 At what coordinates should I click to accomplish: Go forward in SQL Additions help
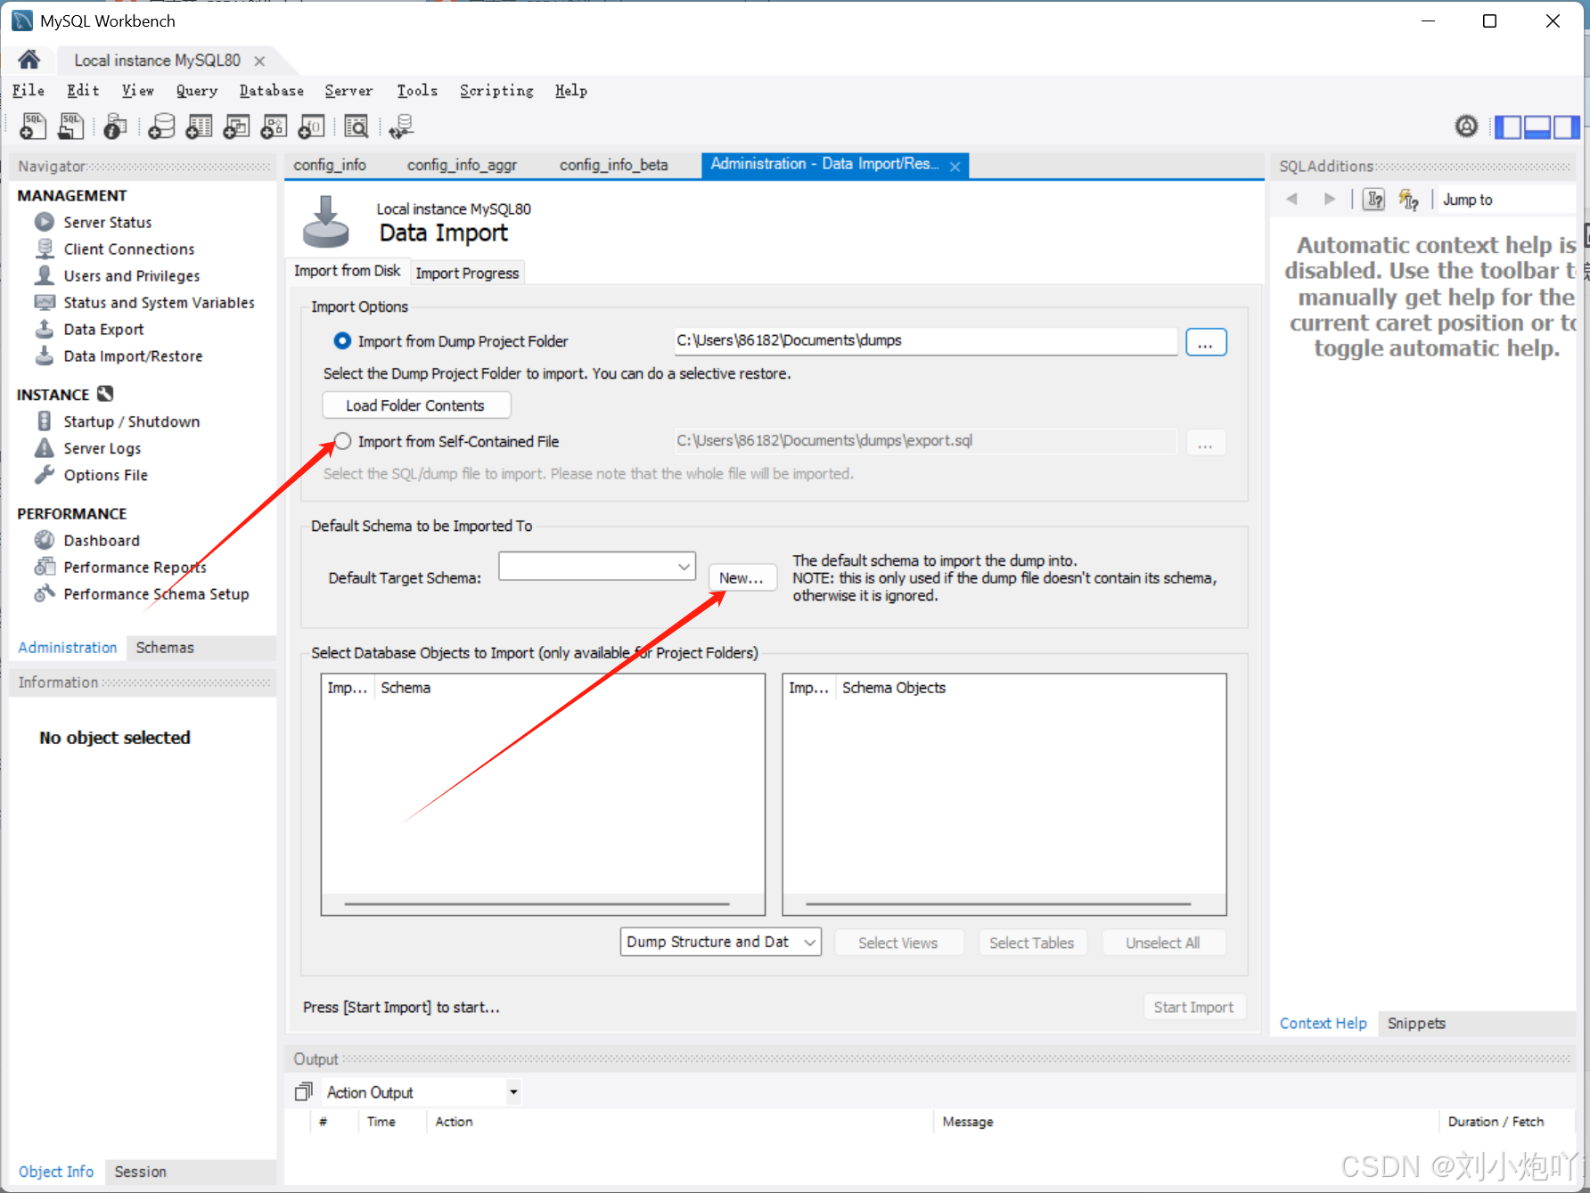tap(1330, 199)
